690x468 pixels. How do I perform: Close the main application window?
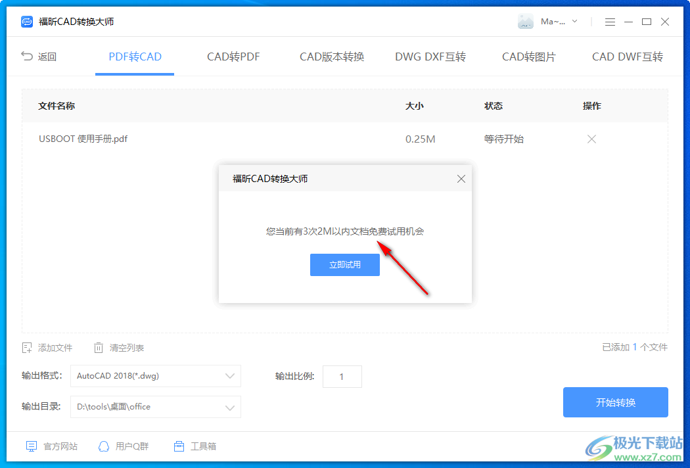pyautogui.click(x=665, y=22)
